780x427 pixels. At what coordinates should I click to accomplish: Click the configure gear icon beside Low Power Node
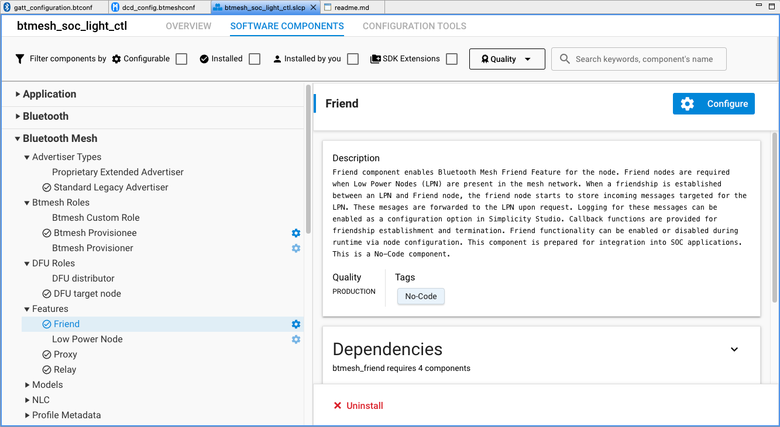295,339
